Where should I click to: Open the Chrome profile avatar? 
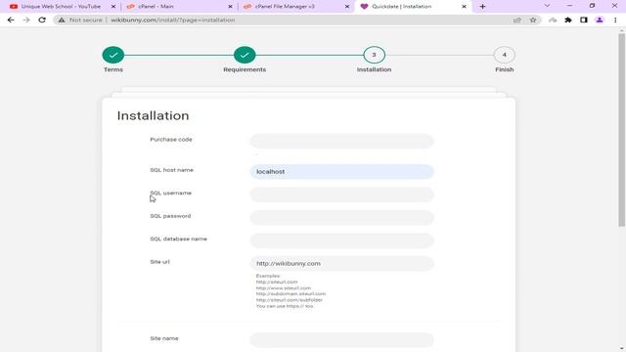click(x=600, y=20)
